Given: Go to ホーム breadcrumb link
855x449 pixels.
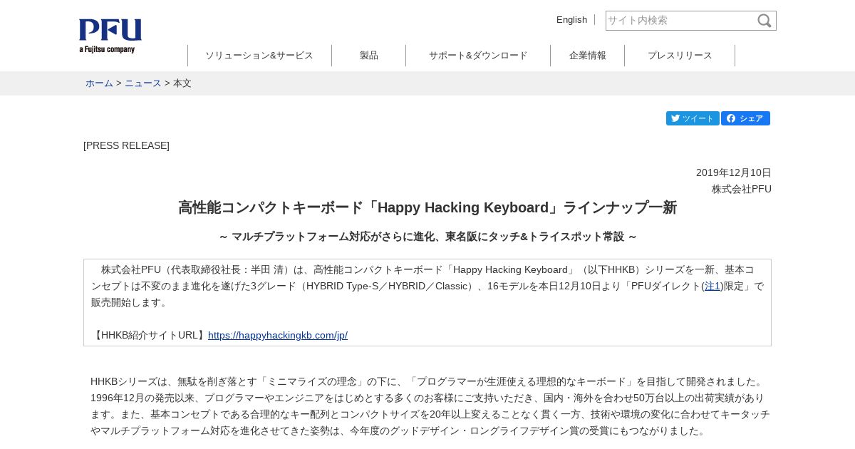Looking at the screenshot, I should point(99,83).
